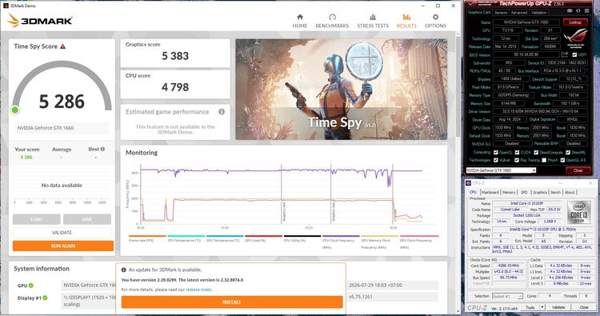This screenshot has width=600, height=316.
Task: Toggle the PhysX checkbox in GPU-Z
Action: click(544, 160)
